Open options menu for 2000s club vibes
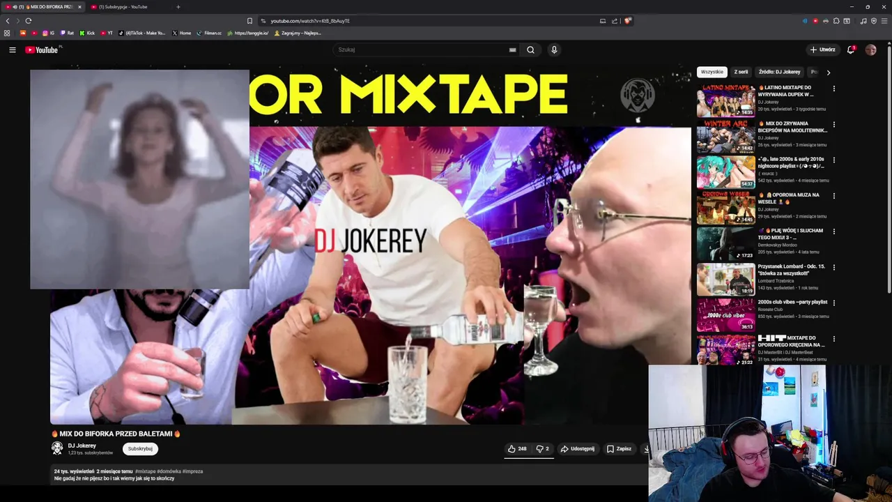Image resolution: width=892 pixels, height=502 pixels. 833,303
